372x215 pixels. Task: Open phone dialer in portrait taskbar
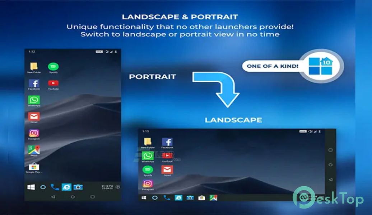tap(55, 187)
